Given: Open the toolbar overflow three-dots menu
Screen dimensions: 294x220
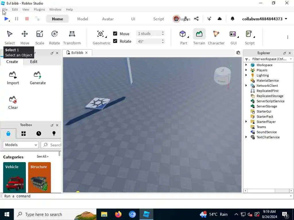Looking at the screenshot, I should click(x=287, y=37).
